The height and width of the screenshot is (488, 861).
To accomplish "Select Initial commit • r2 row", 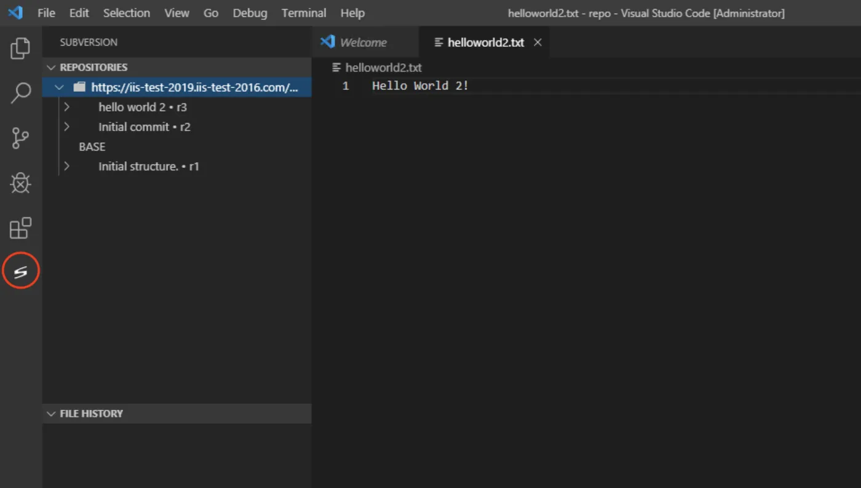I will 177,127.
